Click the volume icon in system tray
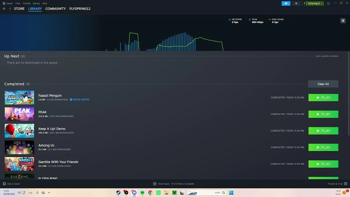This screenshot has width=350, height=197. tap(19, 193)
